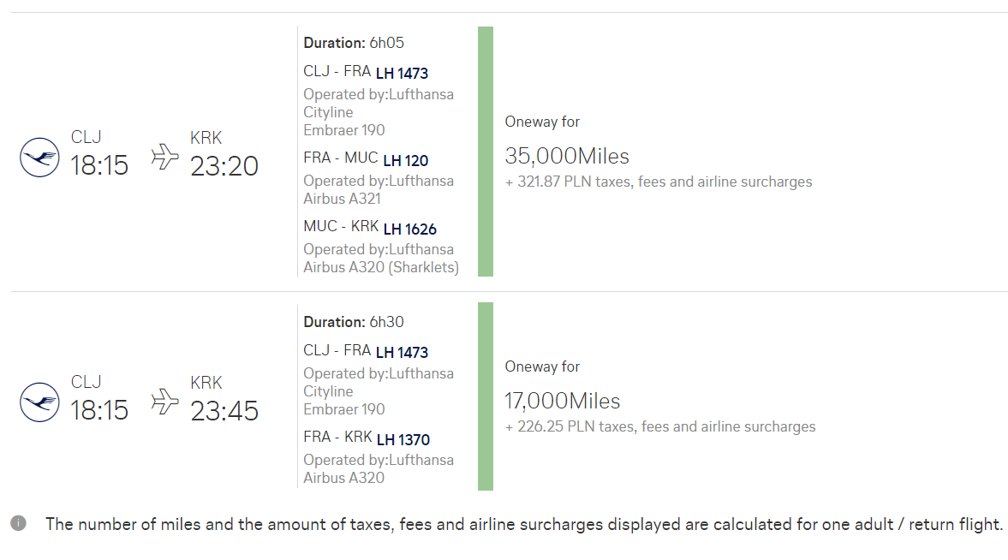Open flight number LH 1370 details
The height and width of the screenshot is (560, 1008).
pyautogui.click(x=403, y=440)
